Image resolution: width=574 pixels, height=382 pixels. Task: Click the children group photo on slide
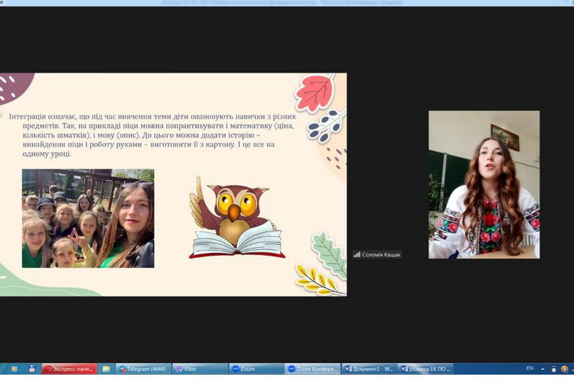click(x=88, y=218)
